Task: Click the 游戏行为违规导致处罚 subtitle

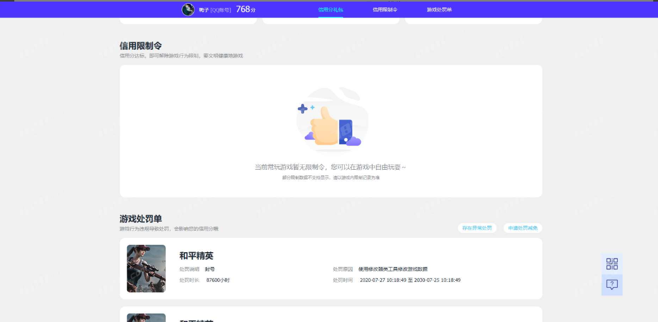Action: (169, 229)
